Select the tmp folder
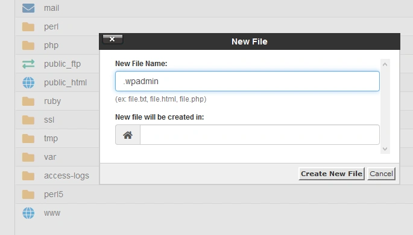Image resolution: width=413 pixels, height=235 pixels. click(x=51, y=138)
